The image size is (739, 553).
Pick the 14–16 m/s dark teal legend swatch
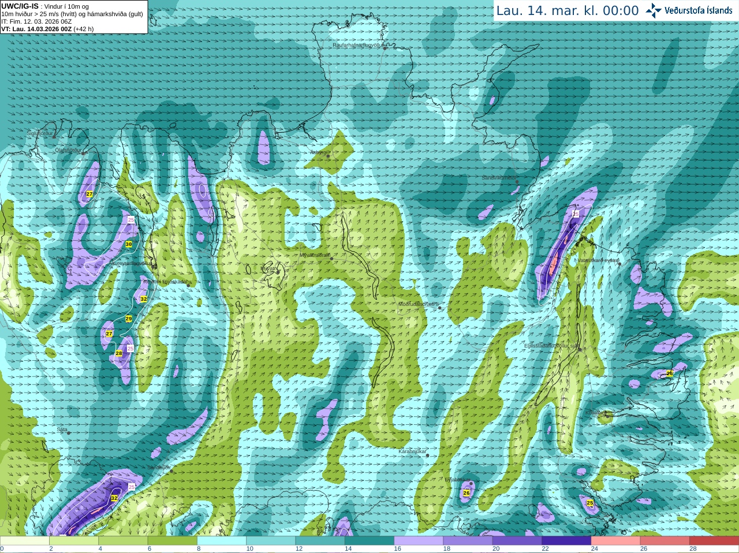coord(369,541)
